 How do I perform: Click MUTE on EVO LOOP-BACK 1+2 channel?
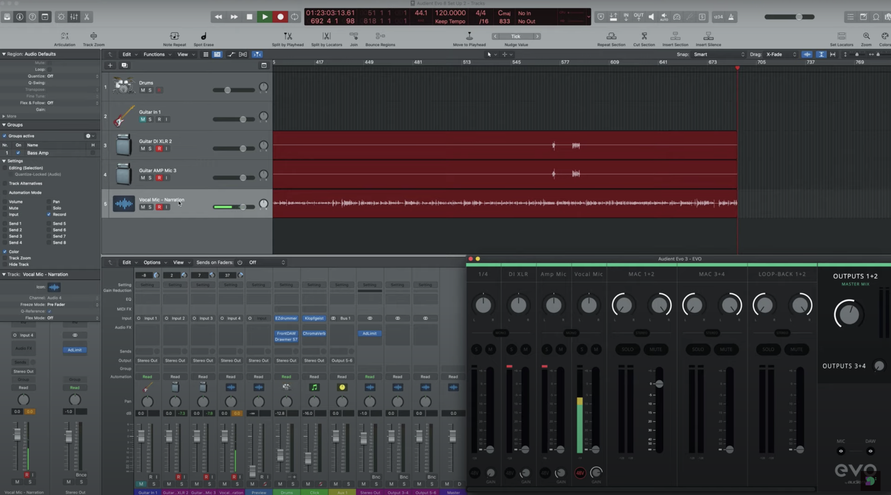tap(797, 350)
